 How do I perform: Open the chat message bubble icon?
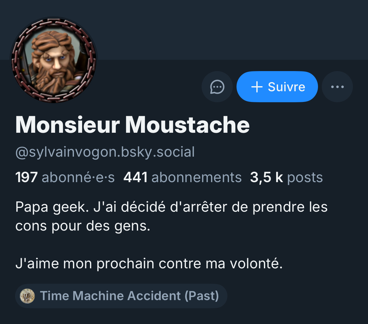tap(217, 87)
